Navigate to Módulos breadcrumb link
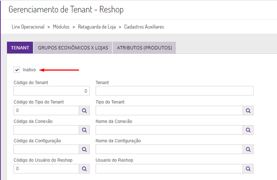This screenshot has height=180, width=277. click(x=61, y=27)
